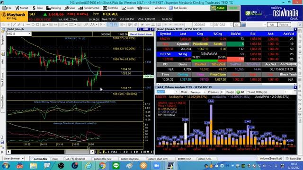Open the Windows menu
The height and width of the screenshot is (170, 303).
pos(160,8)
